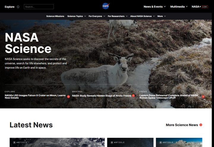Click the Search input field

tap(39, 7)
